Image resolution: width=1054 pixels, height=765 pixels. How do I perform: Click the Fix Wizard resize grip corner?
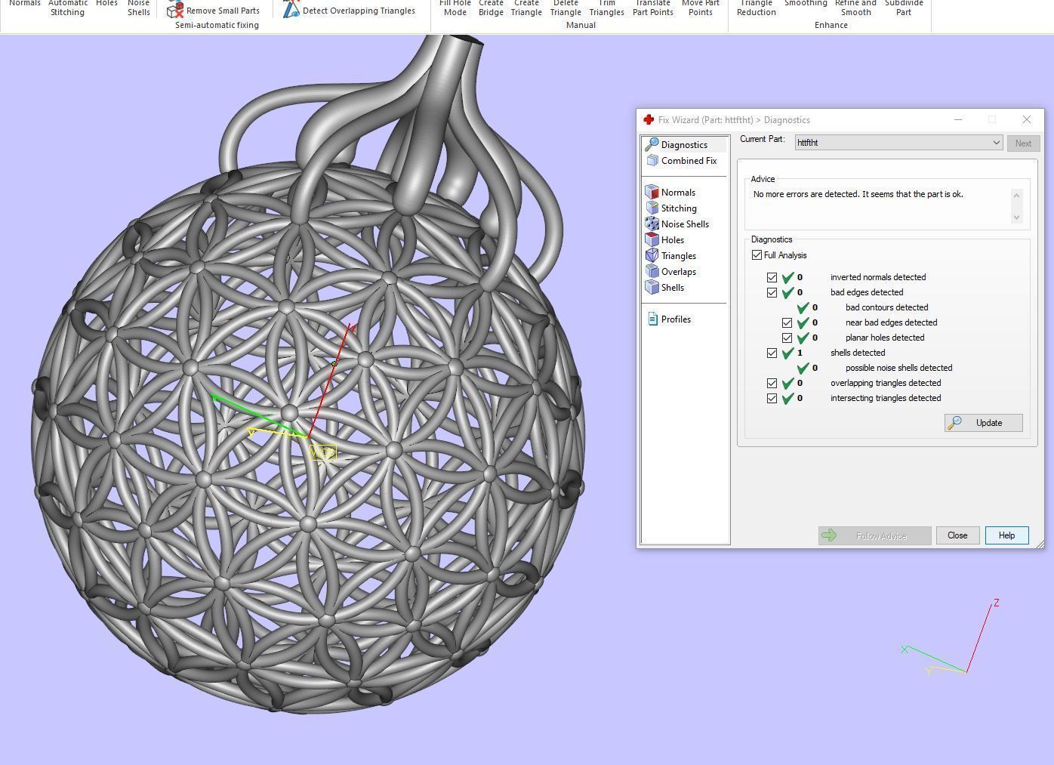1040,544
